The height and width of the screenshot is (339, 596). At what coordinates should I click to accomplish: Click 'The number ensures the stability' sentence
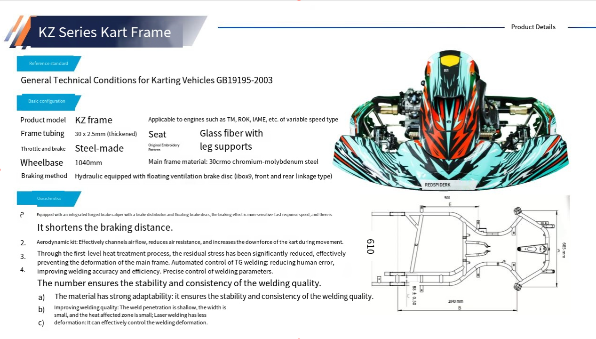(x=179, y=283)
